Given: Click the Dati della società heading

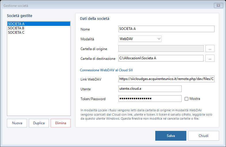Looking at the screenshot, I should [95, 19].
